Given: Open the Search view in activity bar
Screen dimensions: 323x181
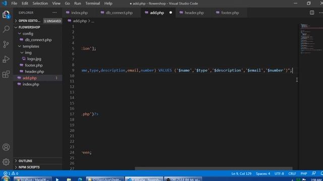Looking at the screenshot, I should (6, 29).
